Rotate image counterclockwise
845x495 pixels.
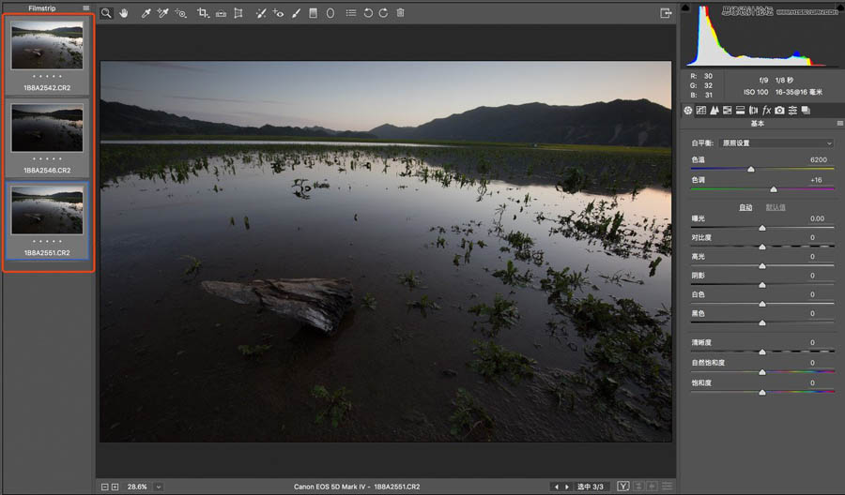[x=368, y=13]
